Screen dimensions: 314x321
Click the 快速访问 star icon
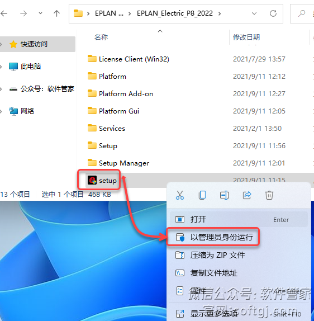13,44
